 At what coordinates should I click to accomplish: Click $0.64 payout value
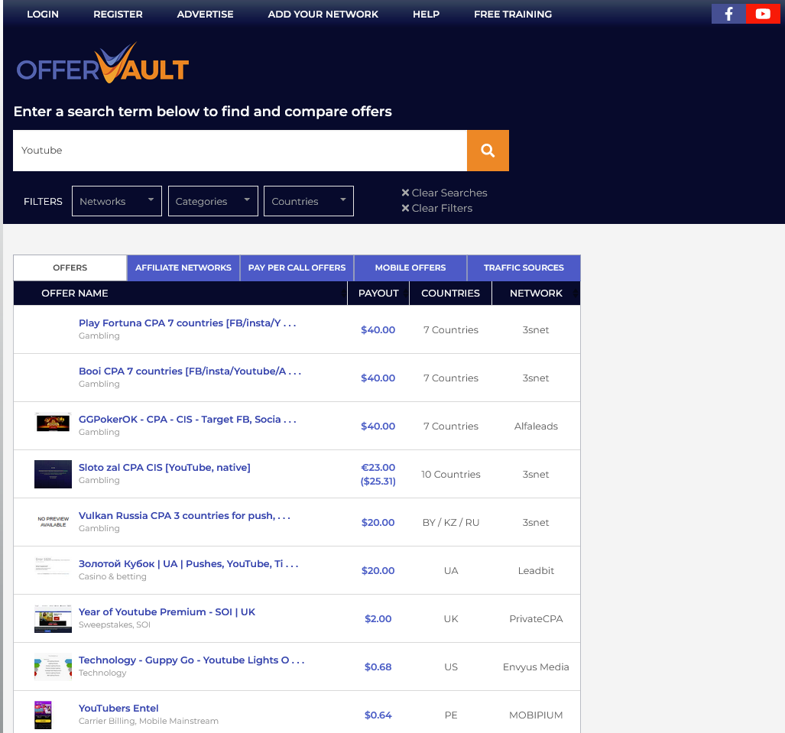(x=378, y=715)
